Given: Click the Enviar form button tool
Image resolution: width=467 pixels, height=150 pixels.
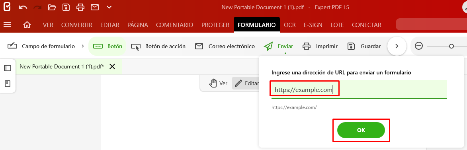Looking at the screenshot, I should pos(278,46).
